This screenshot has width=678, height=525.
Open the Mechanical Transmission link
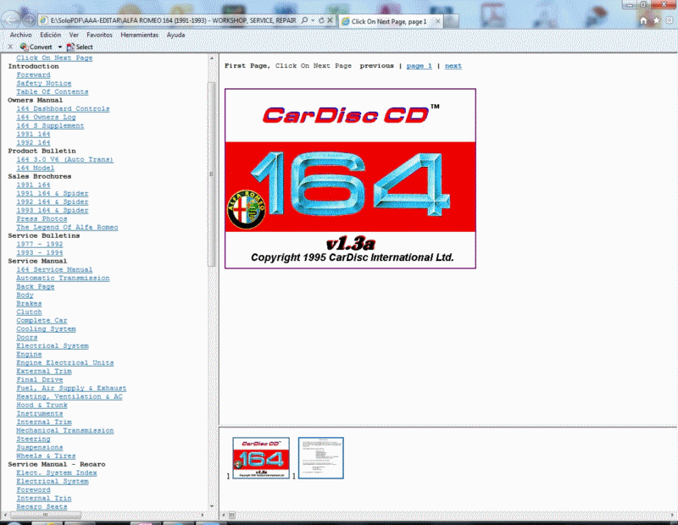(65, 430)
